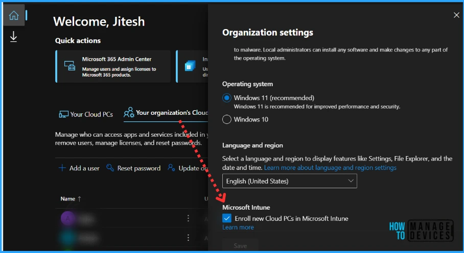Click Add a user
Viewport: 464px width, 253px height.
(79, 168)
